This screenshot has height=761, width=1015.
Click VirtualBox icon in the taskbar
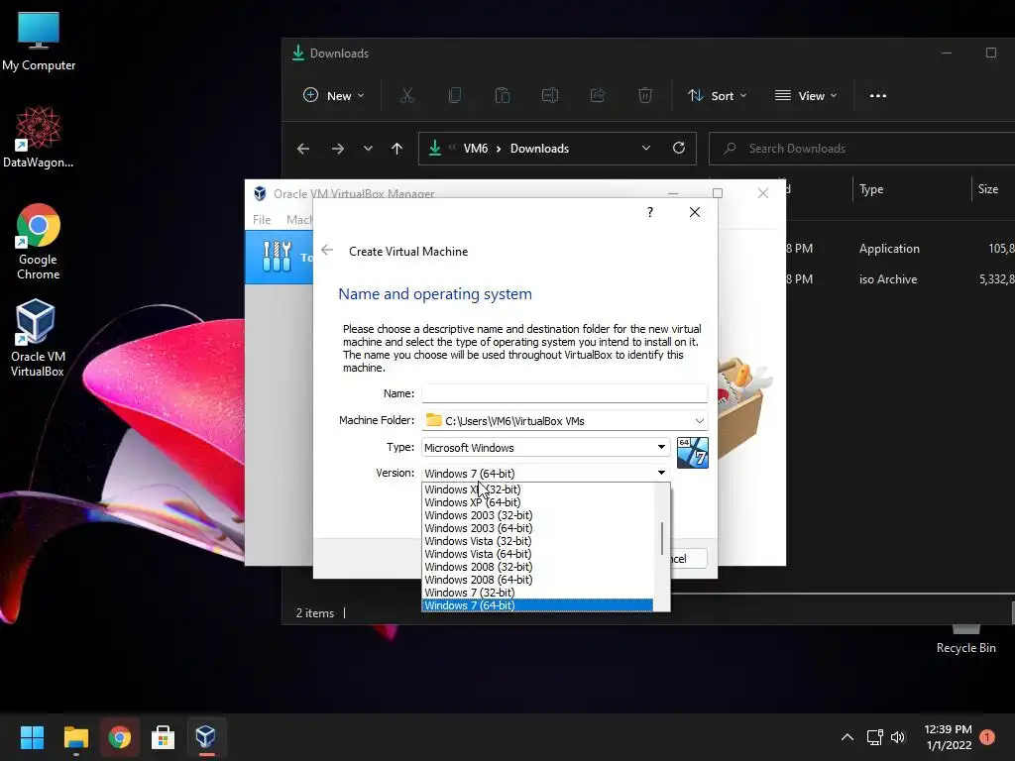point(206,737)
